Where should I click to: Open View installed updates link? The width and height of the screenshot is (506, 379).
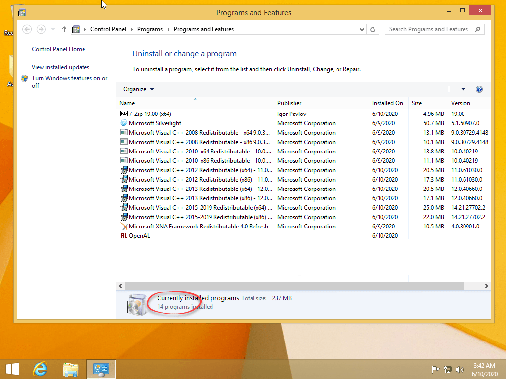pyautogui.click(x=61, y=67)
